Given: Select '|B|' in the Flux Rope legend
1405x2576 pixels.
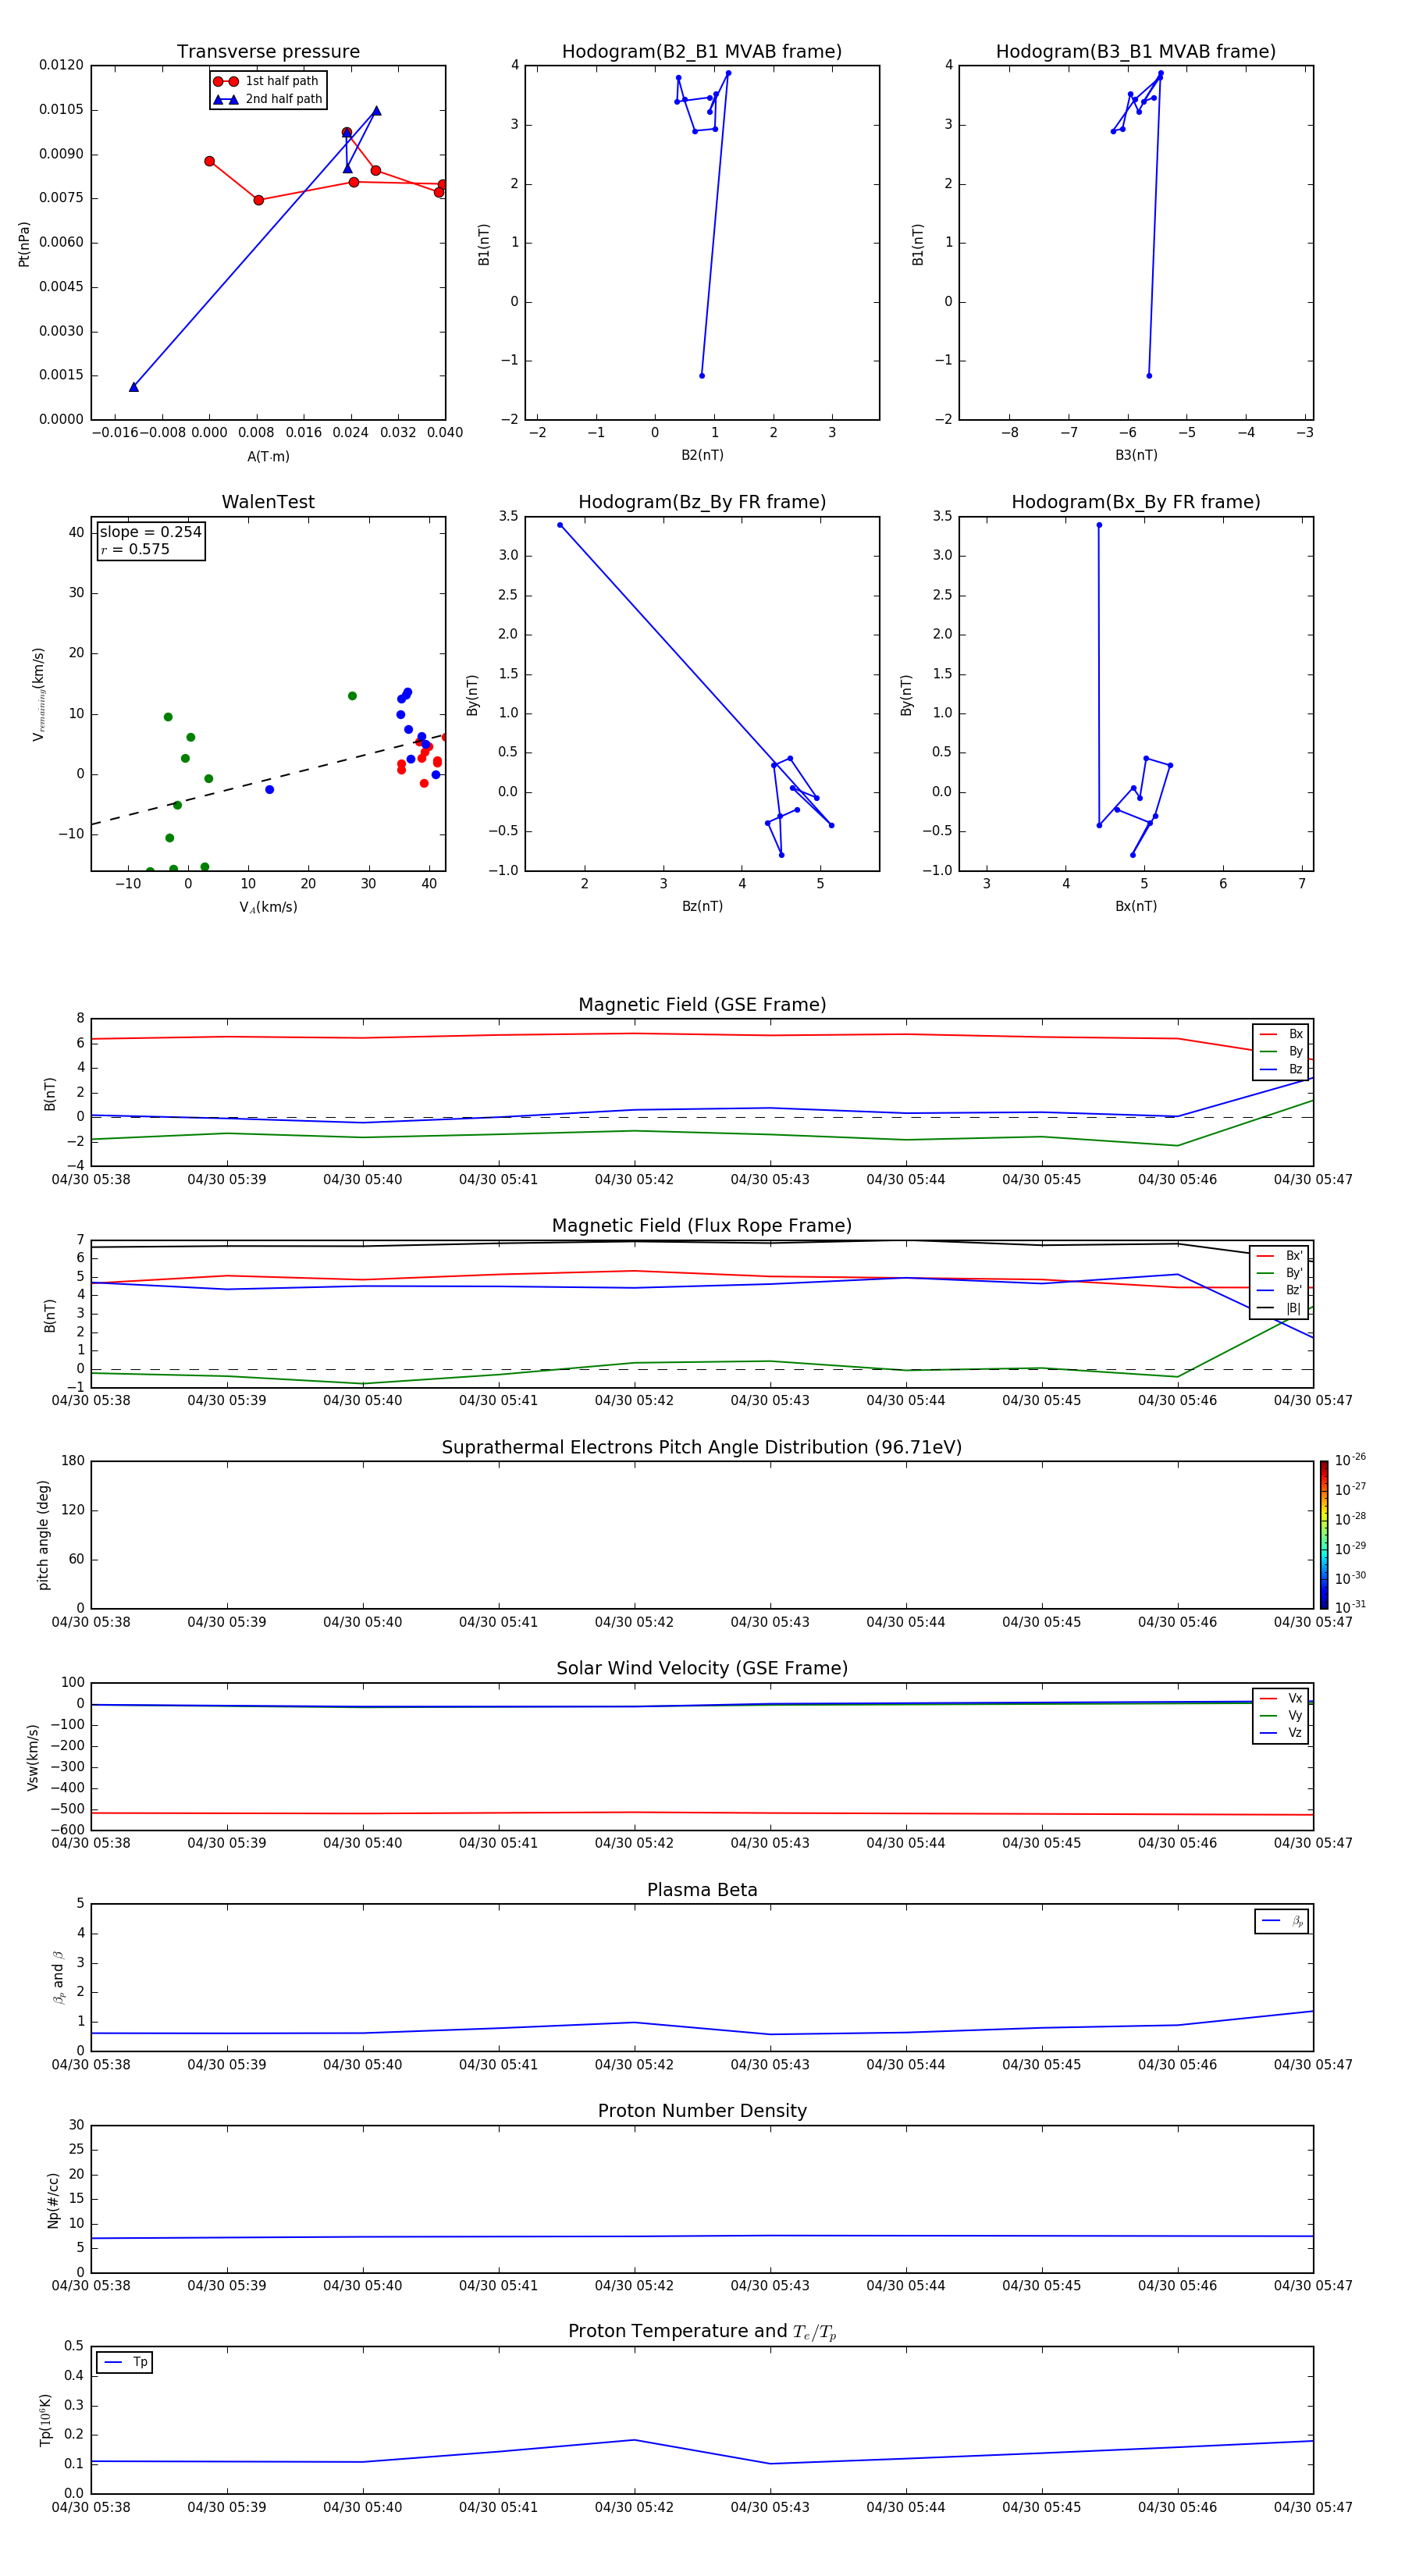Looking at the screenshot, I should point(1280,1308).
